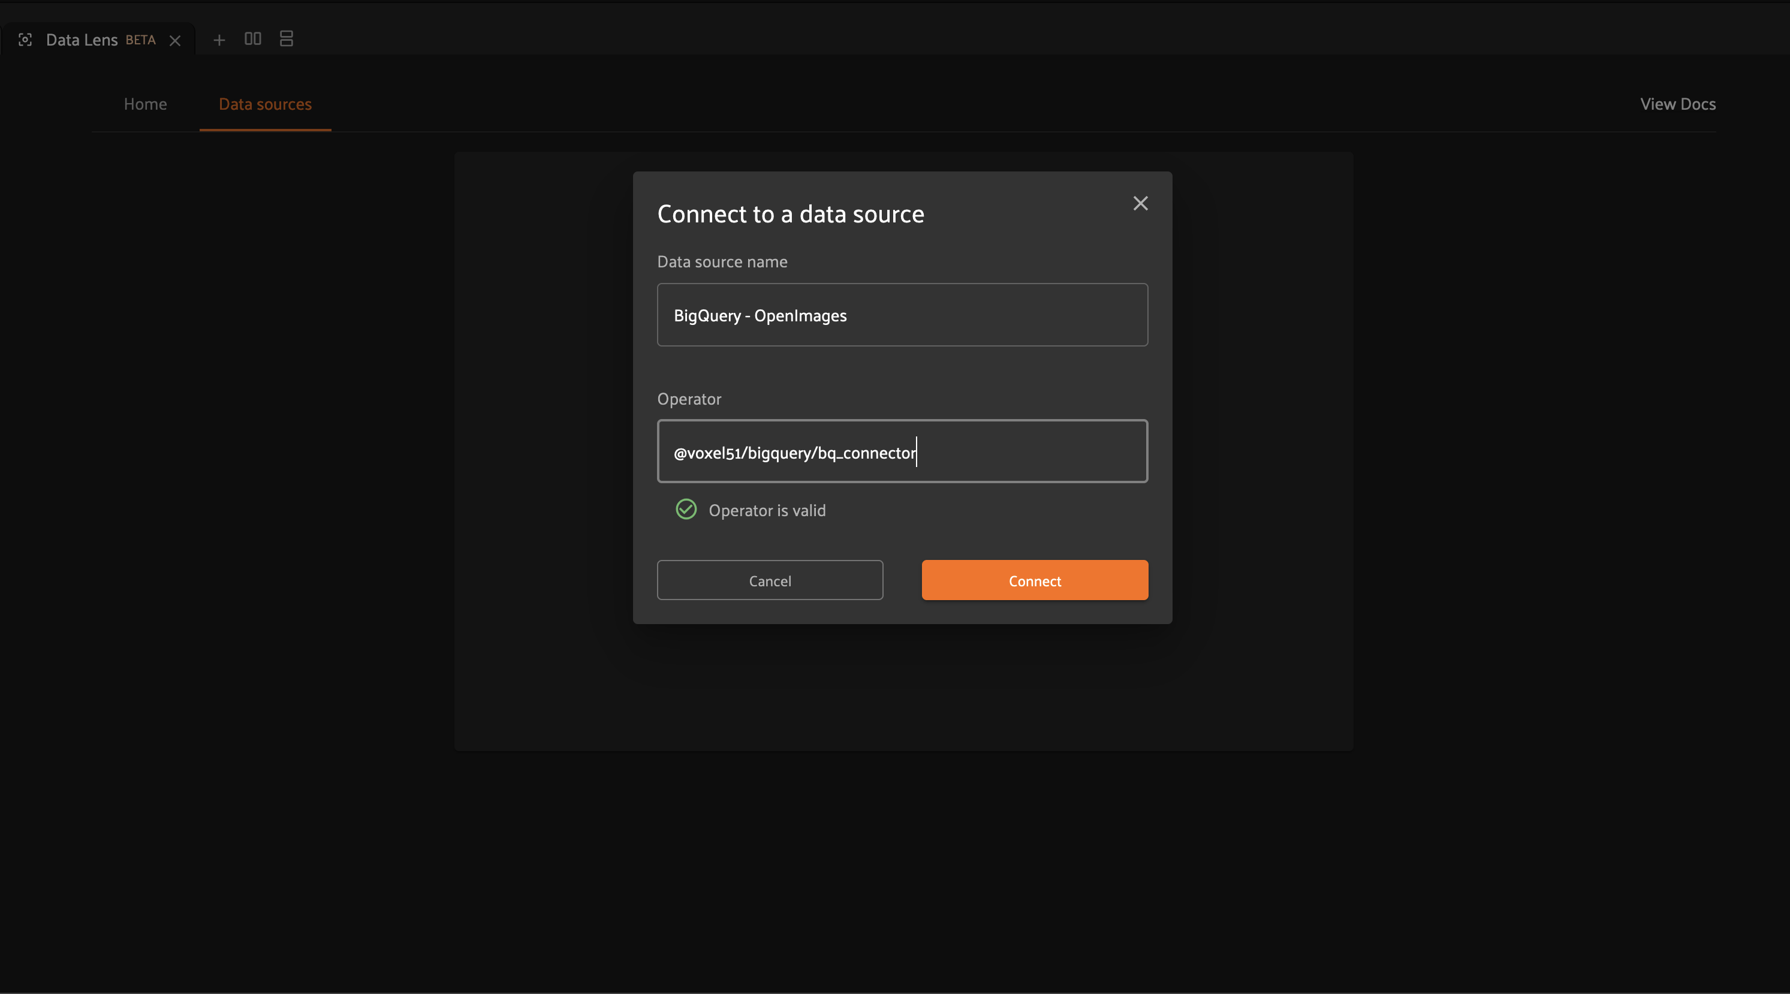Viewport: 1790px width, 994px height.
Task: Close the Data Lens panel tab
Action: tap(175, 40)
